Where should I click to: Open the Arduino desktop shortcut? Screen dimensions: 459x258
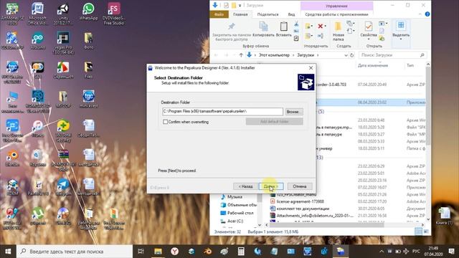(37, 41)
